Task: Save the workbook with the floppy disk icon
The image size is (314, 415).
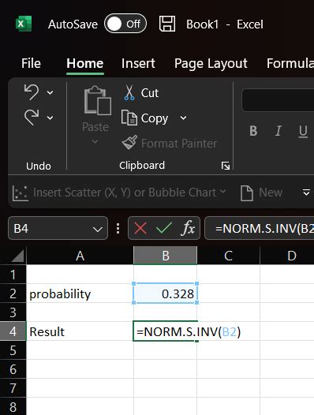Action: (167, 24)
